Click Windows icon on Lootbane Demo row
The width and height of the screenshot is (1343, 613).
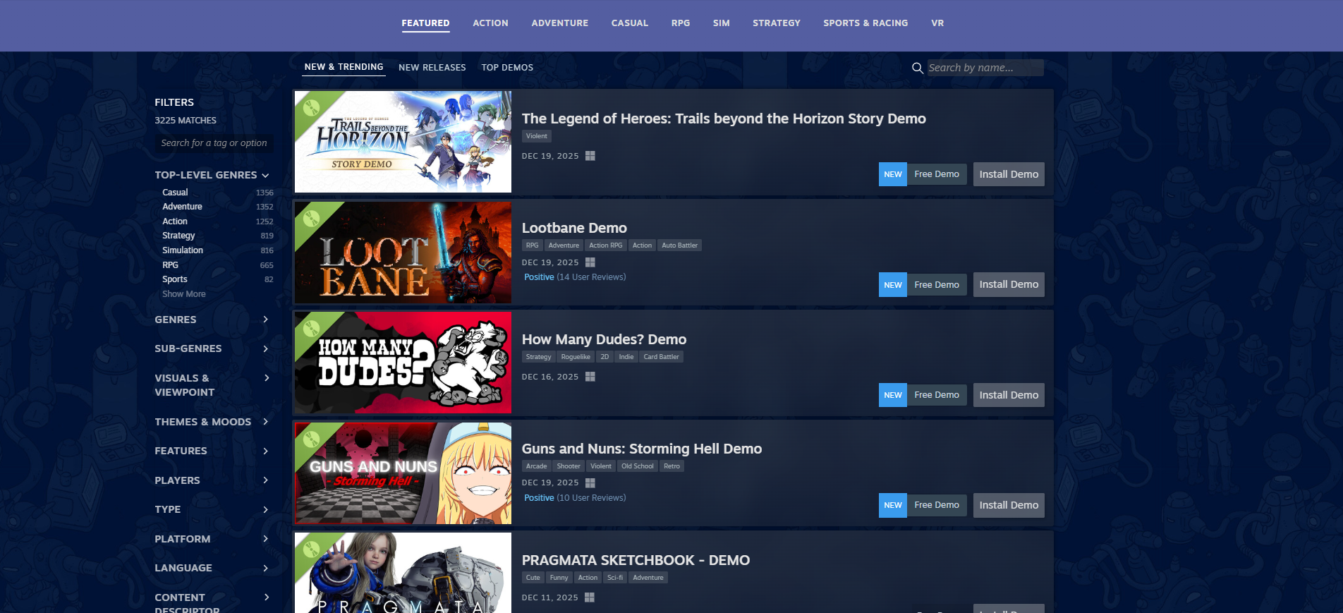590,262
